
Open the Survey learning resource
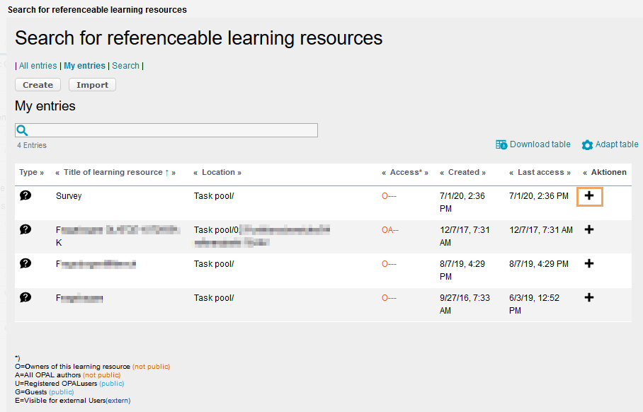point(69,196)
